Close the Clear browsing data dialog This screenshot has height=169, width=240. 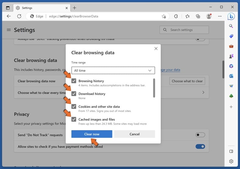tap(156, 49)
